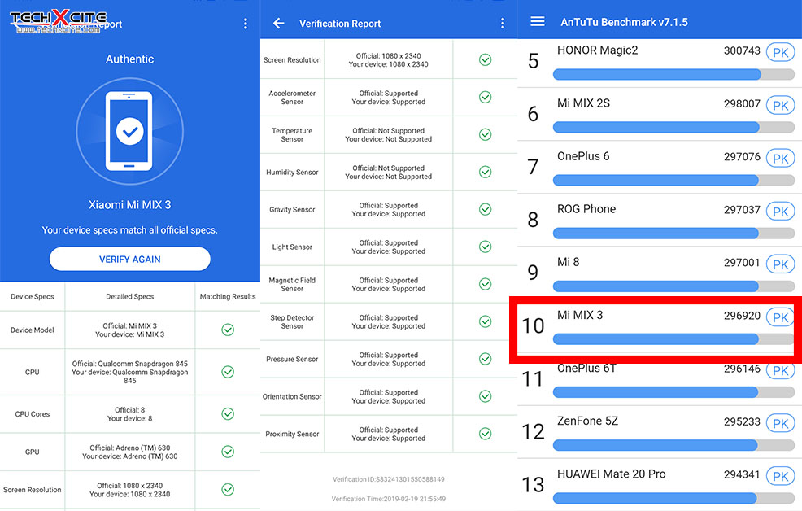
Task: Click the Light Sensor checkmark
Action: pyautogui.click(x=485, y=247)
